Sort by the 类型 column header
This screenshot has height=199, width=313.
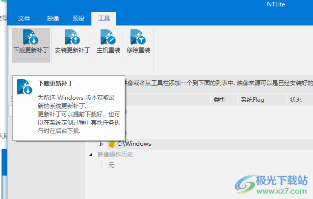[224, 100]
